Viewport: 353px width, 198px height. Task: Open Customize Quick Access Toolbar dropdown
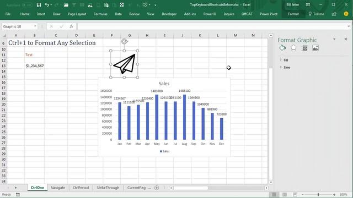click(156, 5)
